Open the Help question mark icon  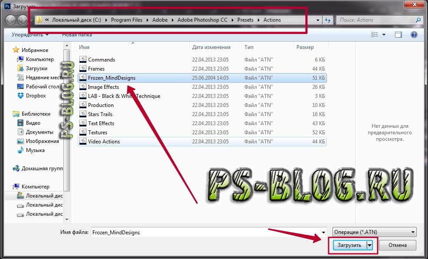[414, 35]
